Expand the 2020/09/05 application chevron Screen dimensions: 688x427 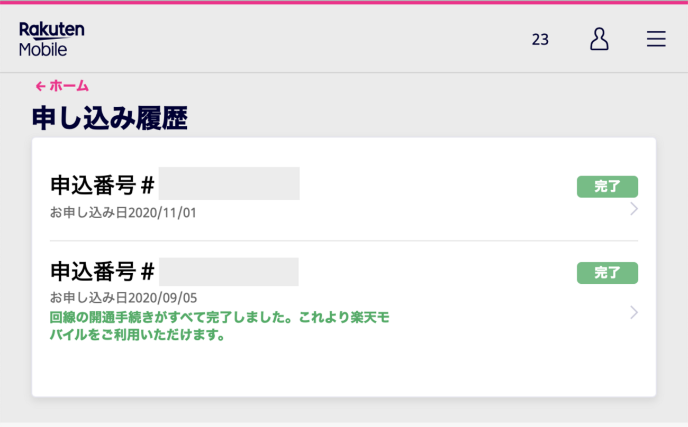coord(634,313)
